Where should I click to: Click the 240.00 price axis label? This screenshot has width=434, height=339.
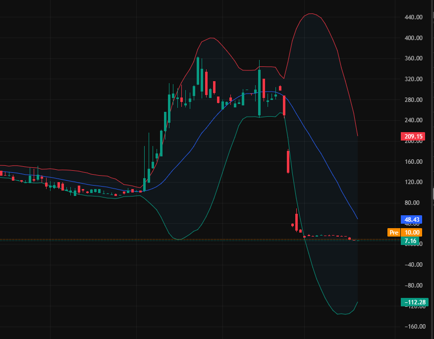[x=414, y=120]
